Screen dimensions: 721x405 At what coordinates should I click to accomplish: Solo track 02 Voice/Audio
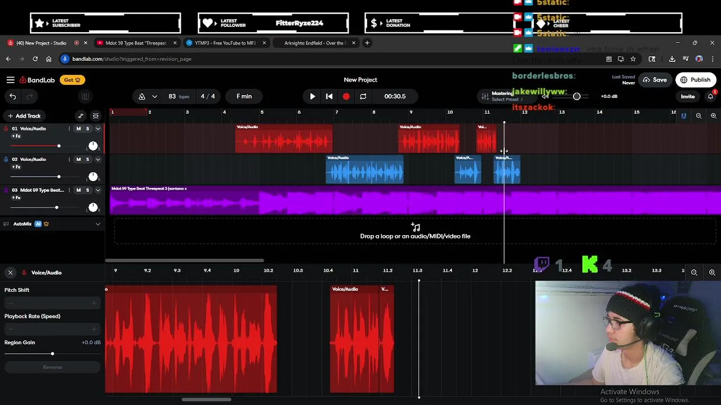tap(87, 159)
